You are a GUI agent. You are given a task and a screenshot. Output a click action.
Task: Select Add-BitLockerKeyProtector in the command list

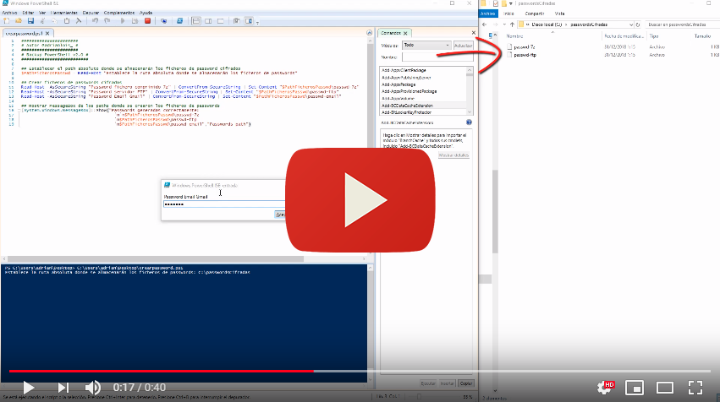[x=406, y=112]
